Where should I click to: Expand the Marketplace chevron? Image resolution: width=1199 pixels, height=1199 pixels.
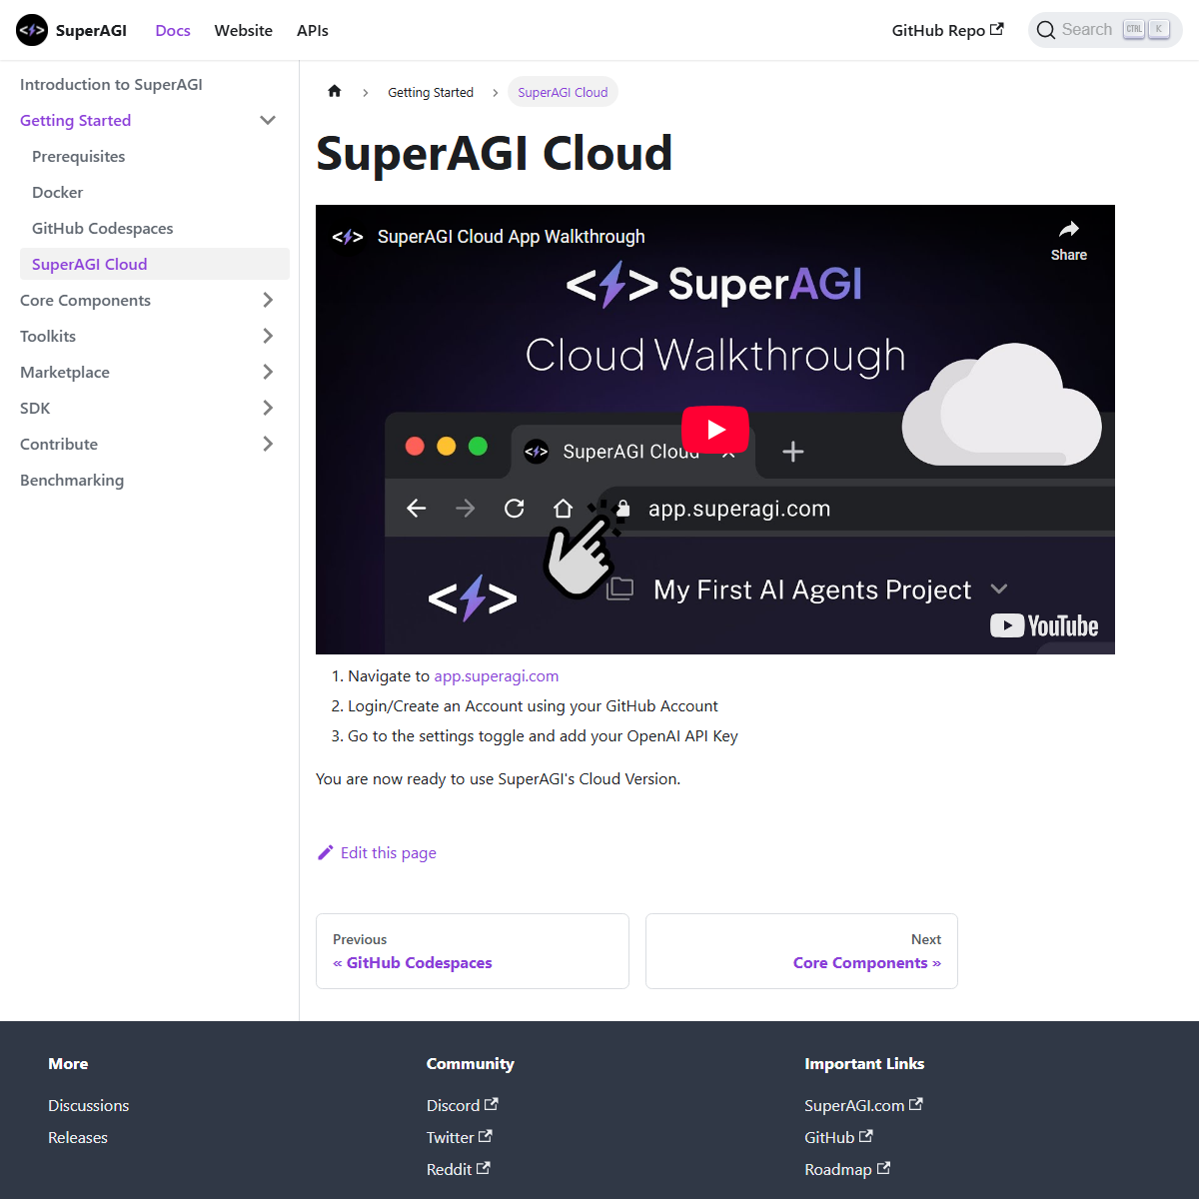click(x=268, y=372)
